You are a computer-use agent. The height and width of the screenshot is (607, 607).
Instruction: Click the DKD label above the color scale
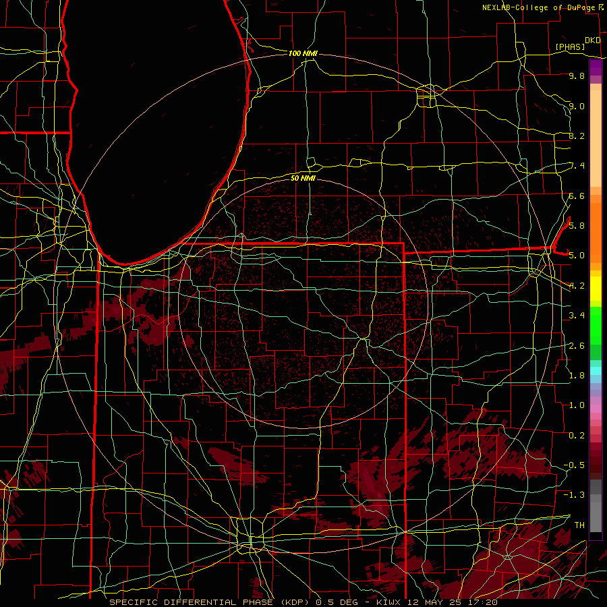pos(593,40)
